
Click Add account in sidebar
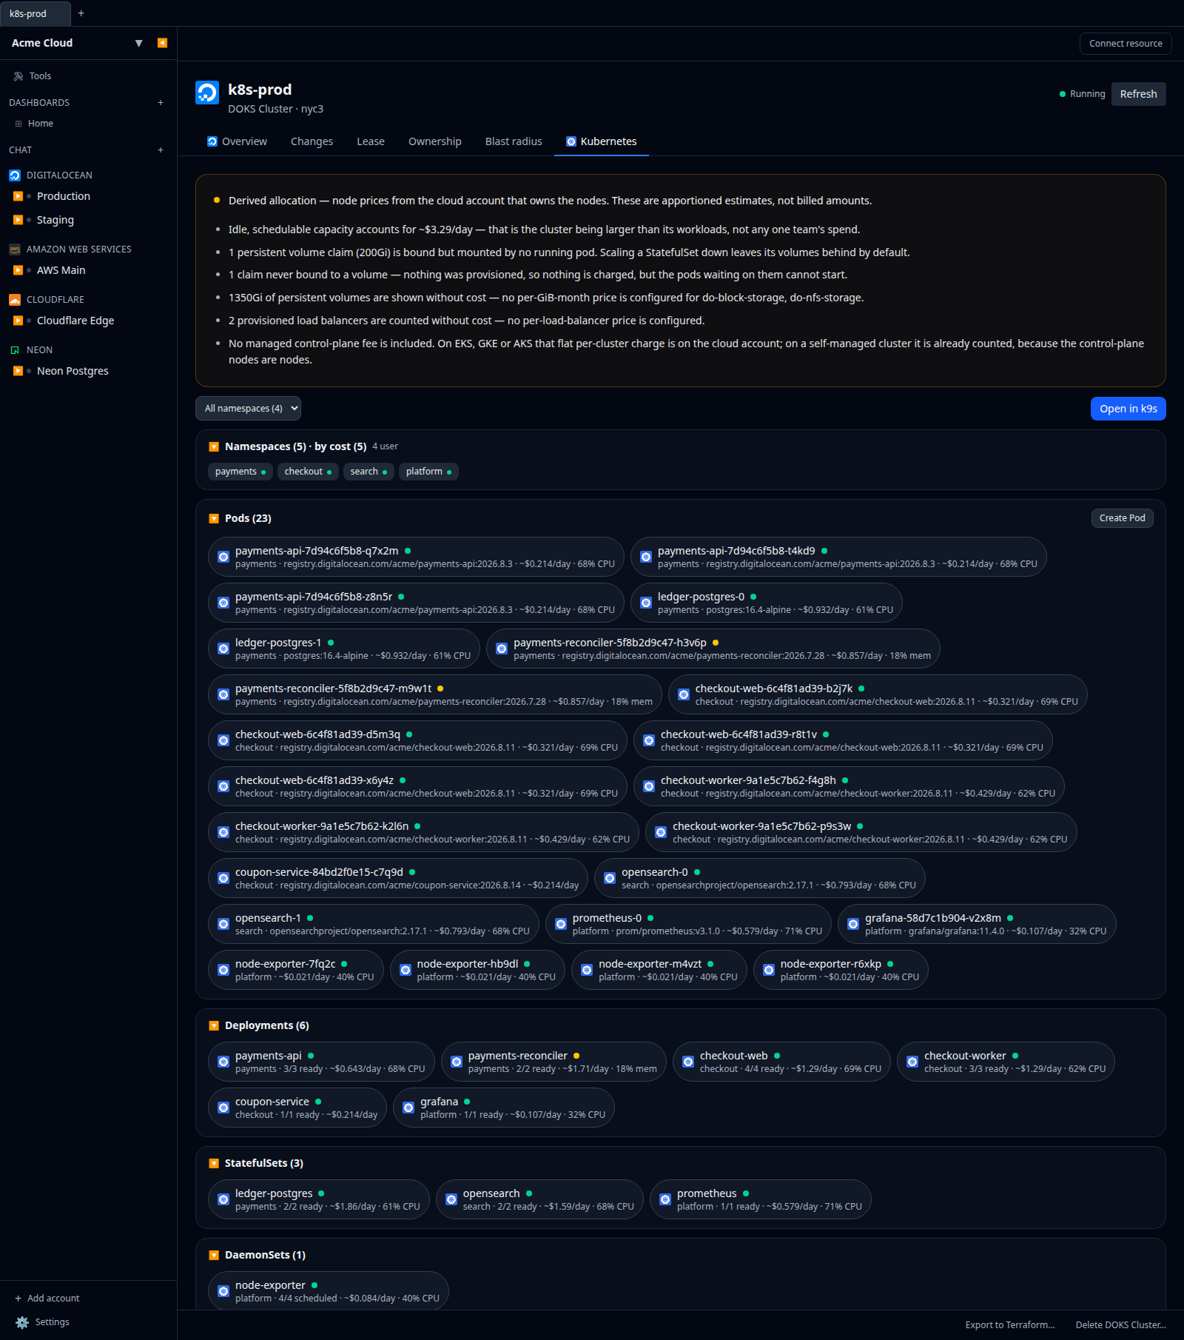point(47,1299)
